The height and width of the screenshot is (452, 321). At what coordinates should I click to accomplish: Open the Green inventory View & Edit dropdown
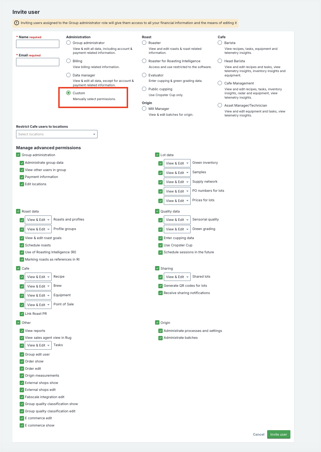[x=177, y=163]
